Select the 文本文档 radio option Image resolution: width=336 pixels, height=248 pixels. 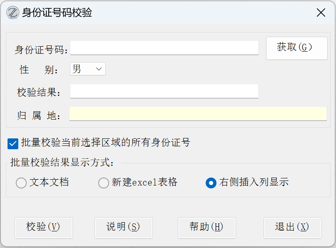coord(21,183)
